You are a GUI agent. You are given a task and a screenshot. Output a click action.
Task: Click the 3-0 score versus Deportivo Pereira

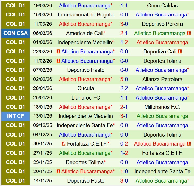click(x=124, y=24)
